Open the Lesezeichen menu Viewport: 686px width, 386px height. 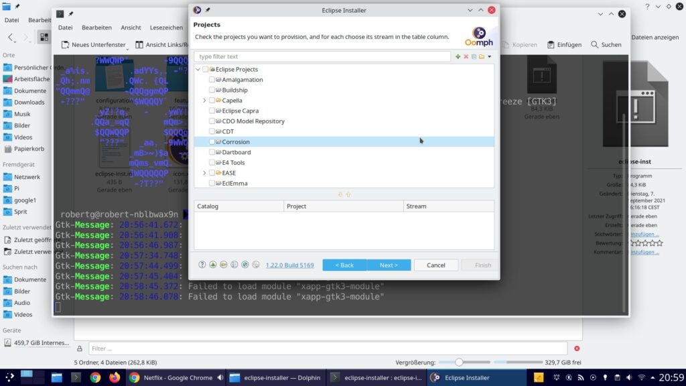coord(166,27)
